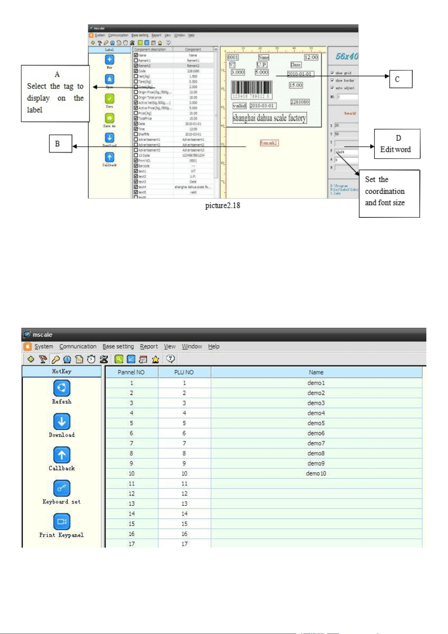Toggle the 'show border' checkbox

332,80
